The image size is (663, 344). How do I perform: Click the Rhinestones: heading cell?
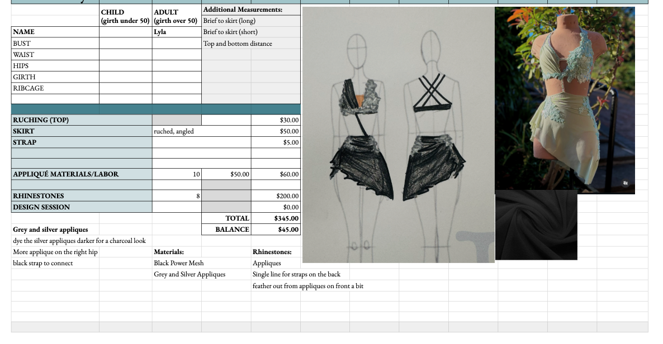coord(276,252)
